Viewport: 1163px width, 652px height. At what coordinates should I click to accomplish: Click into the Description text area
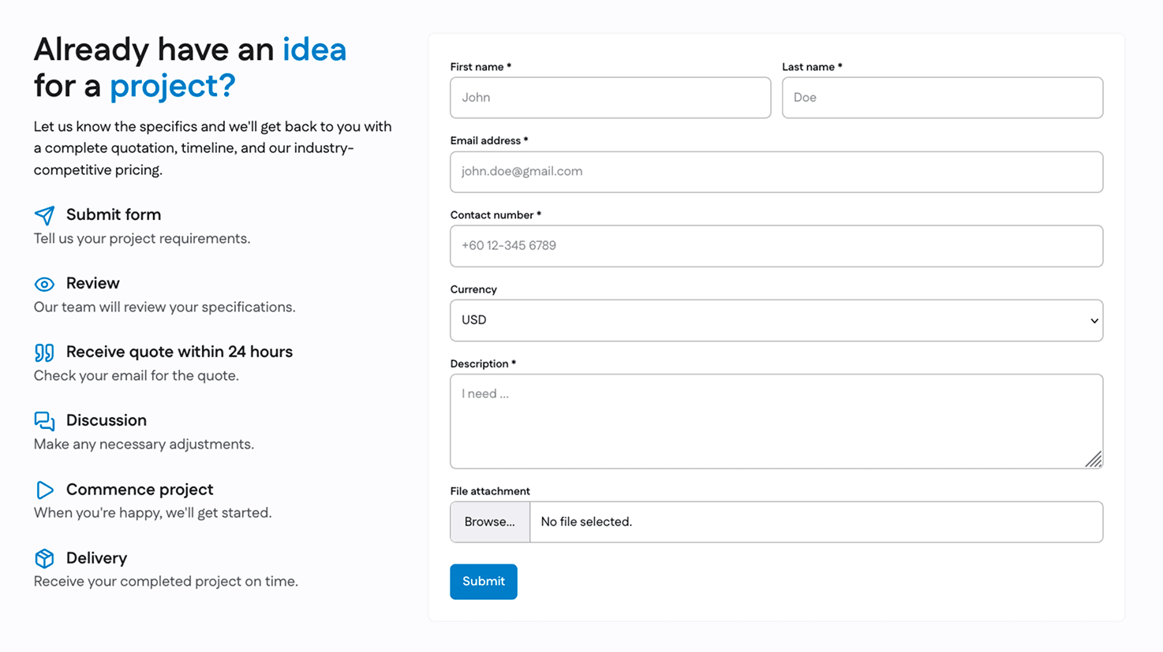(776, 421)
